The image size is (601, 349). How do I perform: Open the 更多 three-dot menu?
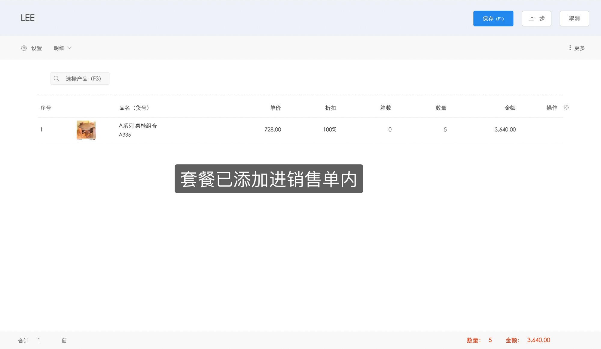(570, 48)
